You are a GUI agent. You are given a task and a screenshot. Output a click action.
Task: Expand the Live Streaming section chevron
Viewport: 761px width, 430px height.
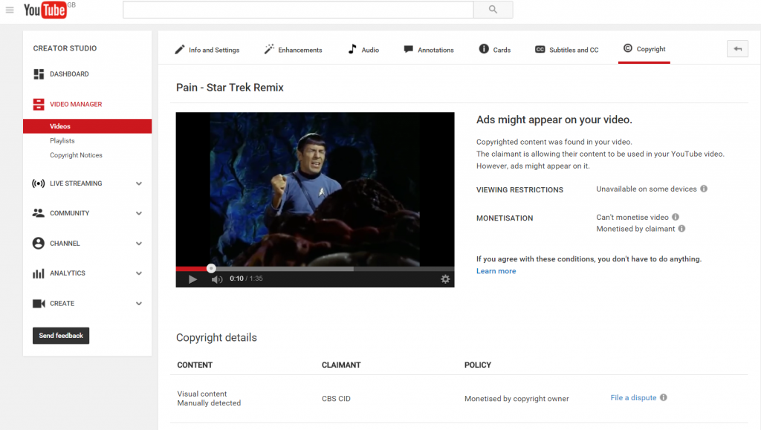click(x=139, y=183)
